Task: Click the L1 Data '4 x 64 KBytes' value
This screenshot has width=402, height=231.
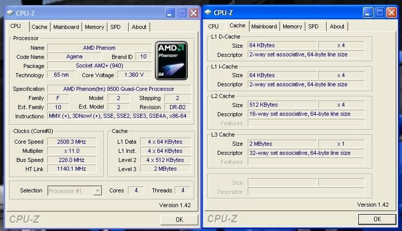Action: point(165,142)
